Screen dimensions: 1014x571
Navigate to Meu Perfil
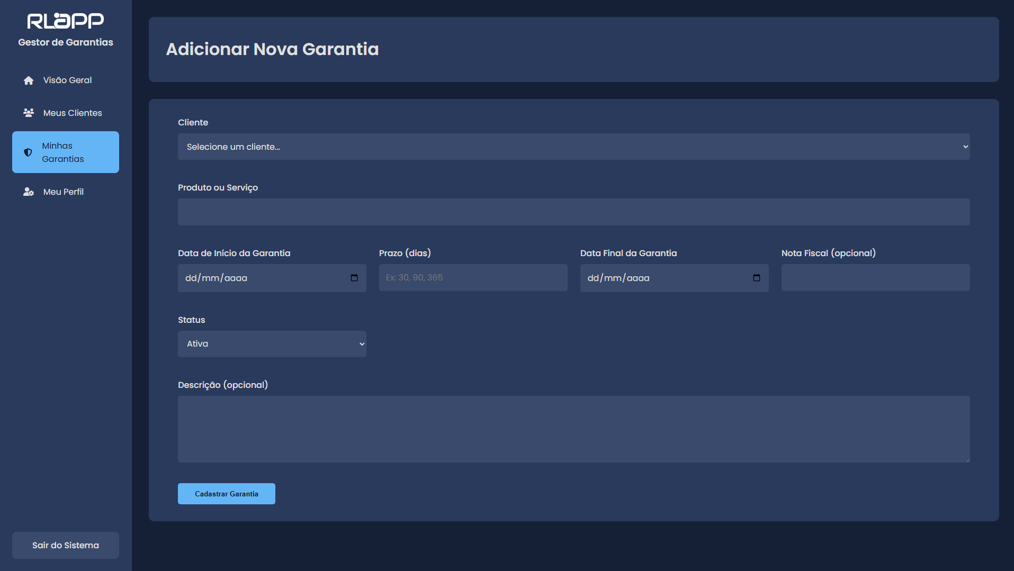pyautogui.click(x=64, y=192)
